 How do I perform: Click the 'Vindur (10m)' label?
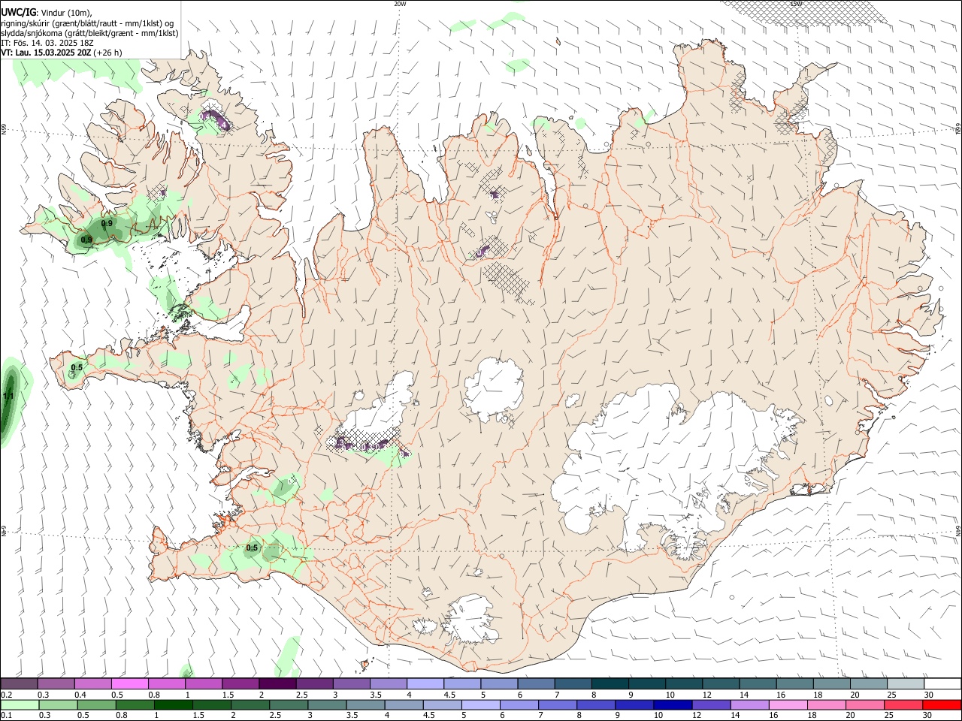pos(67,13)
